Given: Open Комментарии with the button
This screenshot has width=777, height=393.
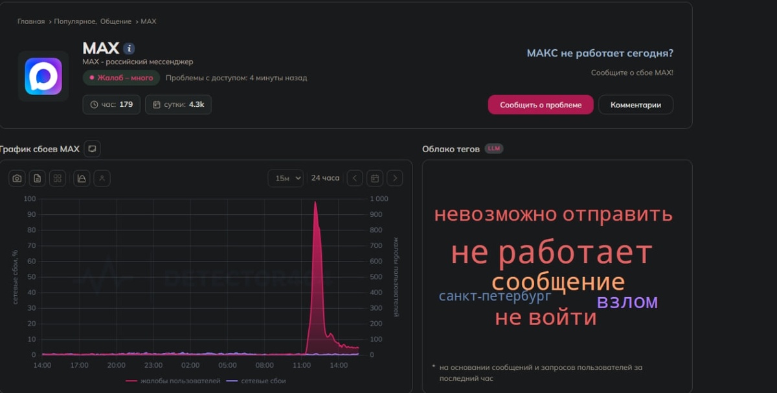Looking at the screenshot, I should [x=635, y=104].
